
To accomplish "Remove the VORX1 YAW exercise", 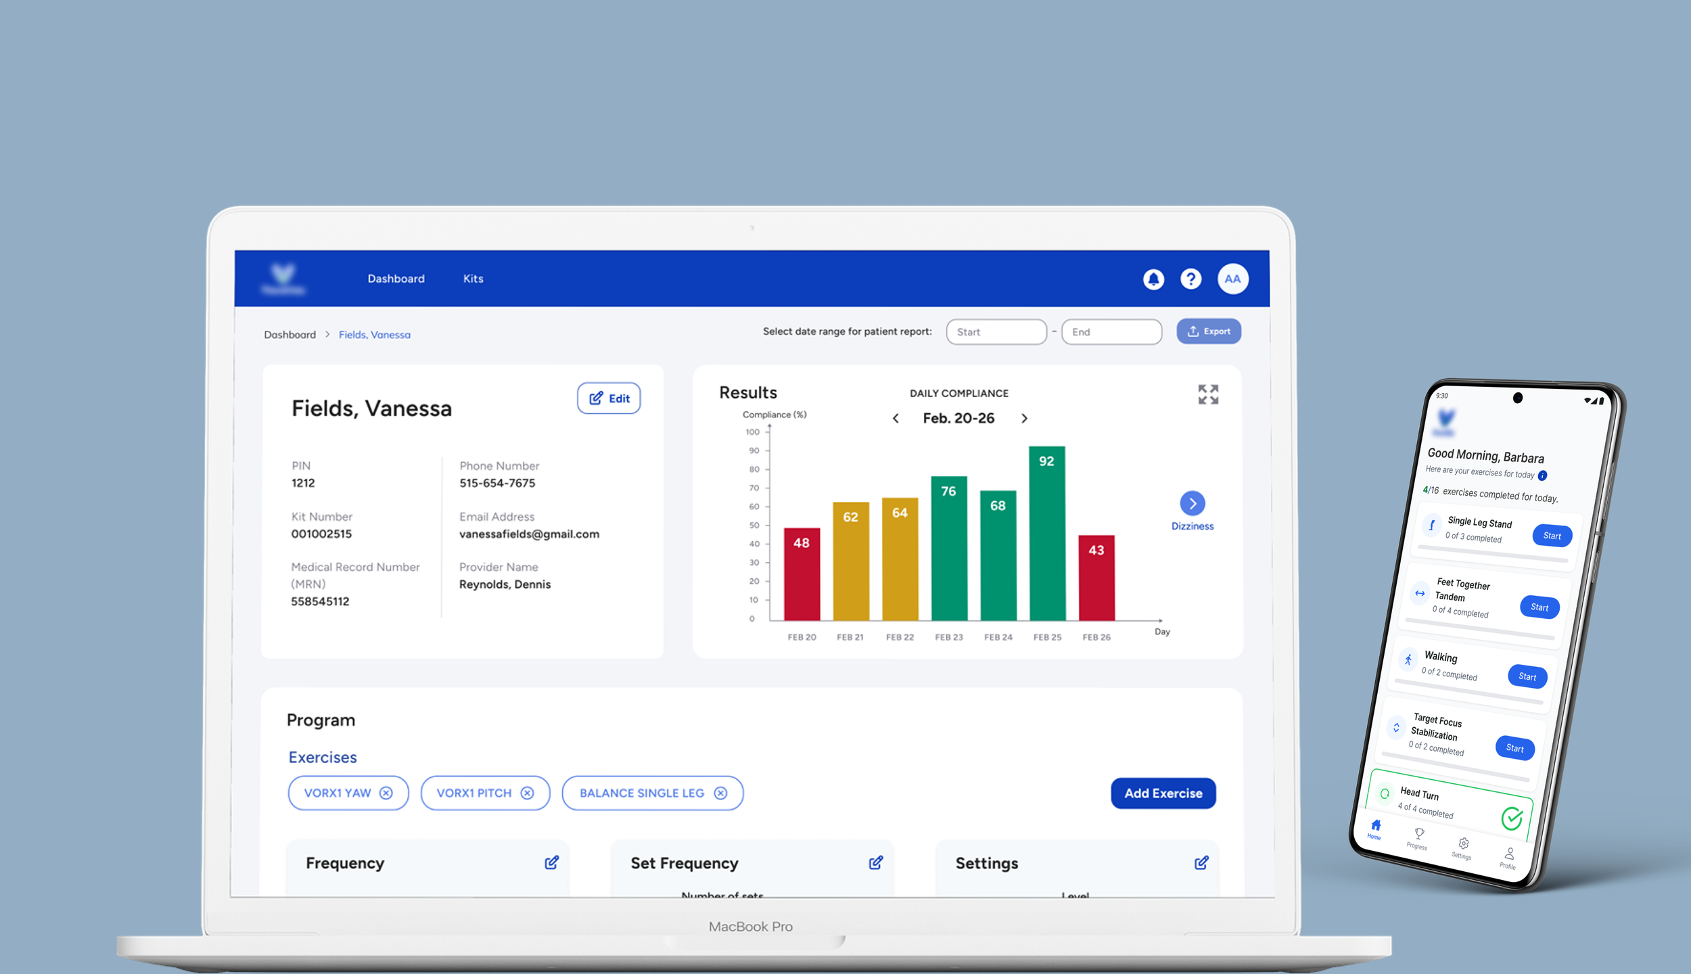I will 386,793.
